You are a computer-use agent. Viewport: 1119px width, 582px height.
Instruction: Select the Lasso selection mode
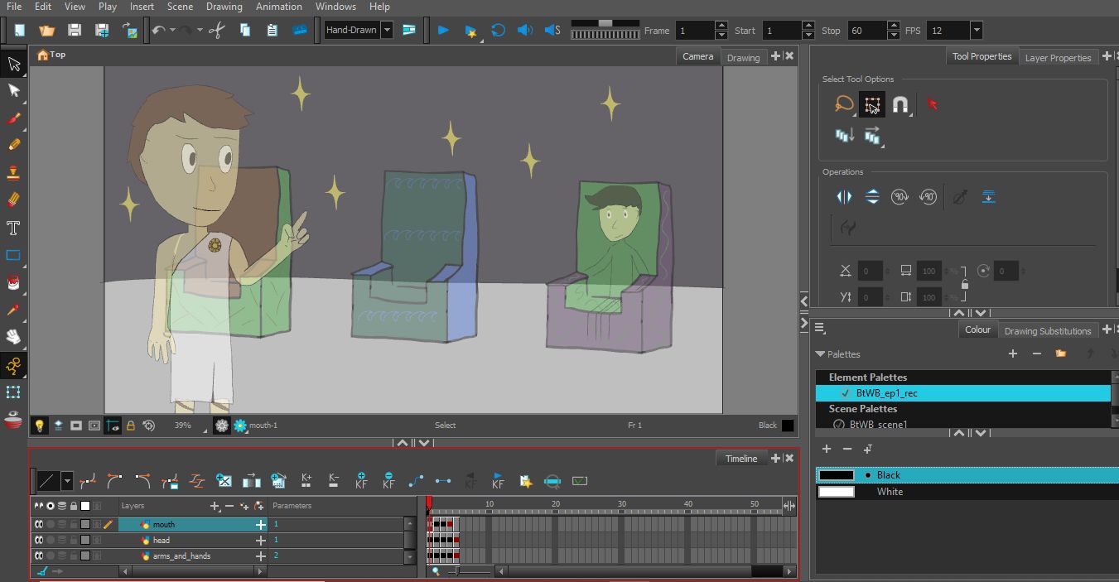coord(844,104)
